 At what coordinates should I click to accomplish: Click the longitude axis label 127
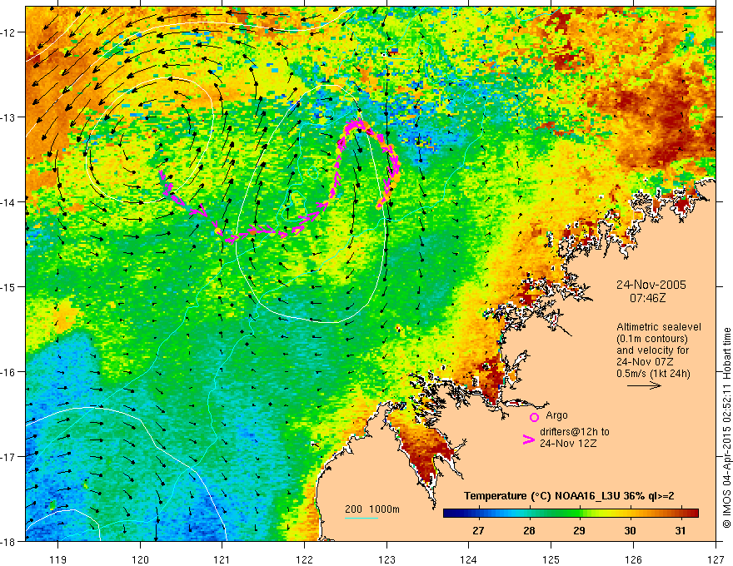pyautogui.click(x=716, y=559)
